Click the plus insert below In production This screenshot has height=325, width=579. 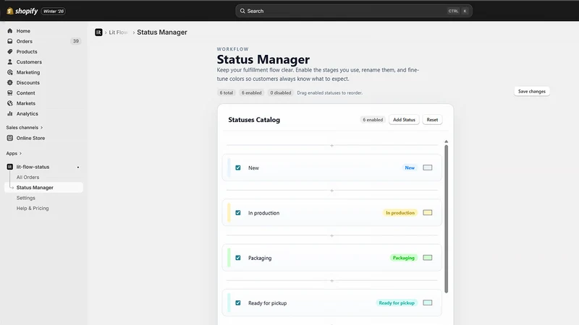coord(331,235)
